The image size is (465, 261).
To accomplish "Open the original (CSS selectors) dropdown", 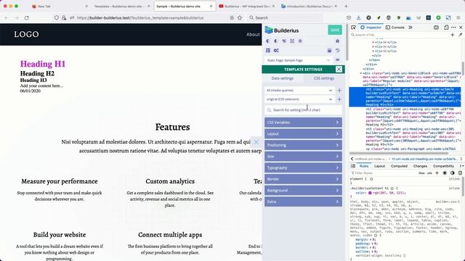I will tap(299, 99).
